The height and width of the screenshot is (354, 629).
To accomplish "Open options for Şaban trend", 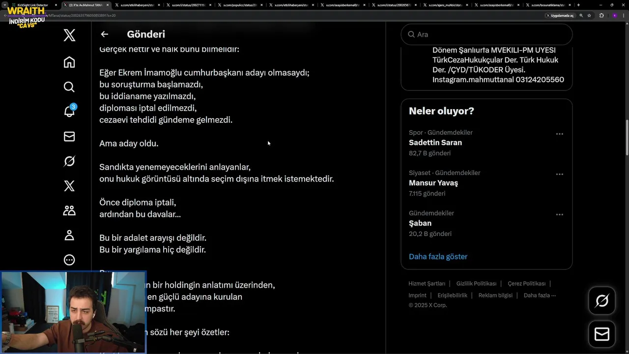I will coord(559,214).
